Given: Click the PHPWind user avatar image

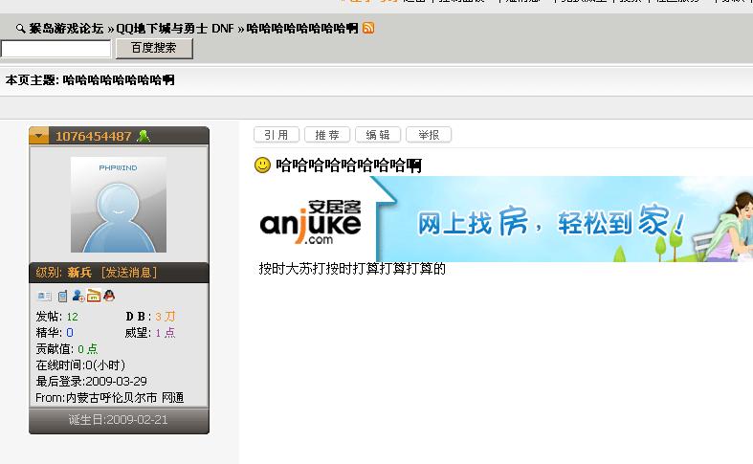Looking at the screenshot, I should (119, 204).
